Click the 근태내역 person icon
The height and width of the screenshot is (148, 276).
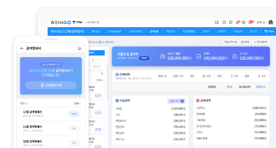tap(117, 75)
